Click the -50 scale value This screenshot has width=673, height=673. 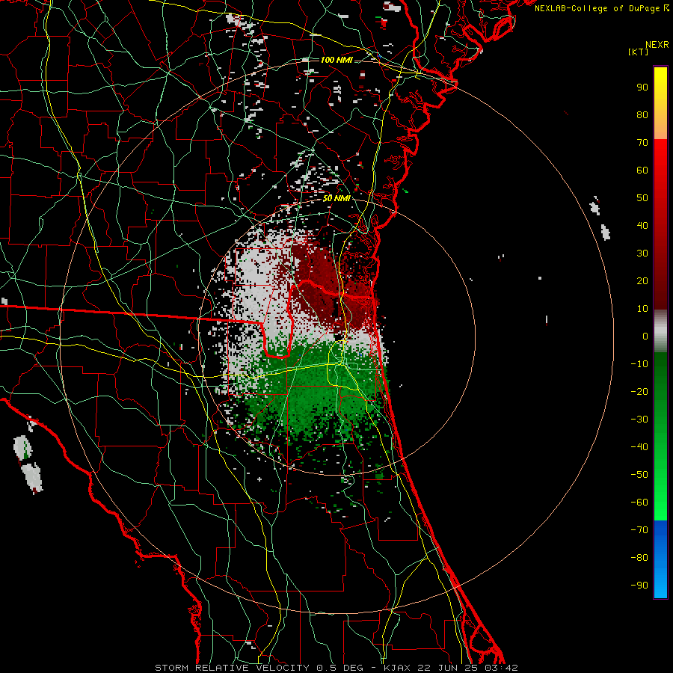pyautogui.click(x=639, y=475)
